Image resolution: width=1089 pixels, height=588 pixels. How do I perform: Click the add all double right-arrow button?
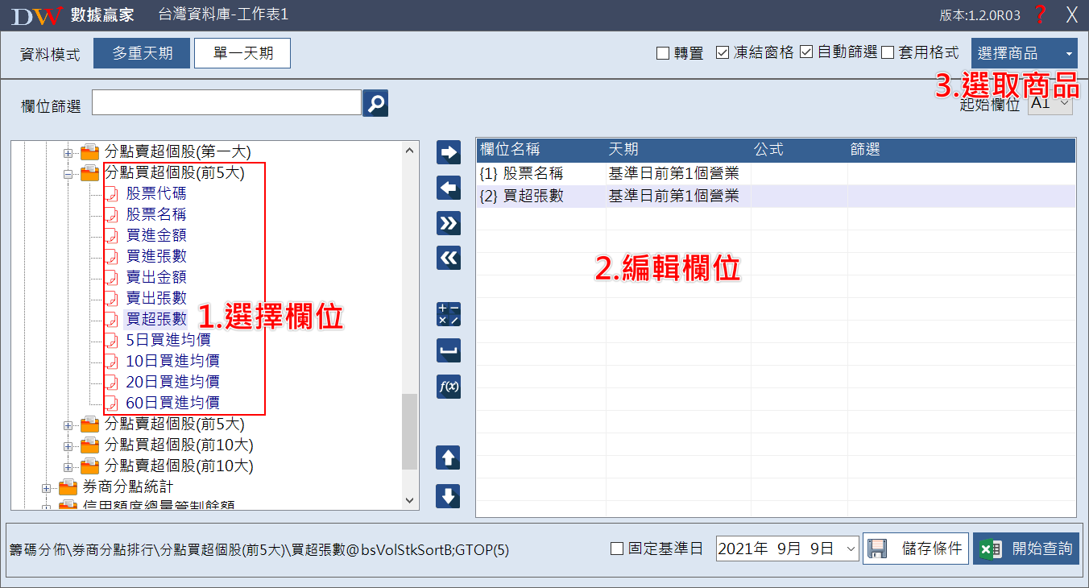click(448, 222)
